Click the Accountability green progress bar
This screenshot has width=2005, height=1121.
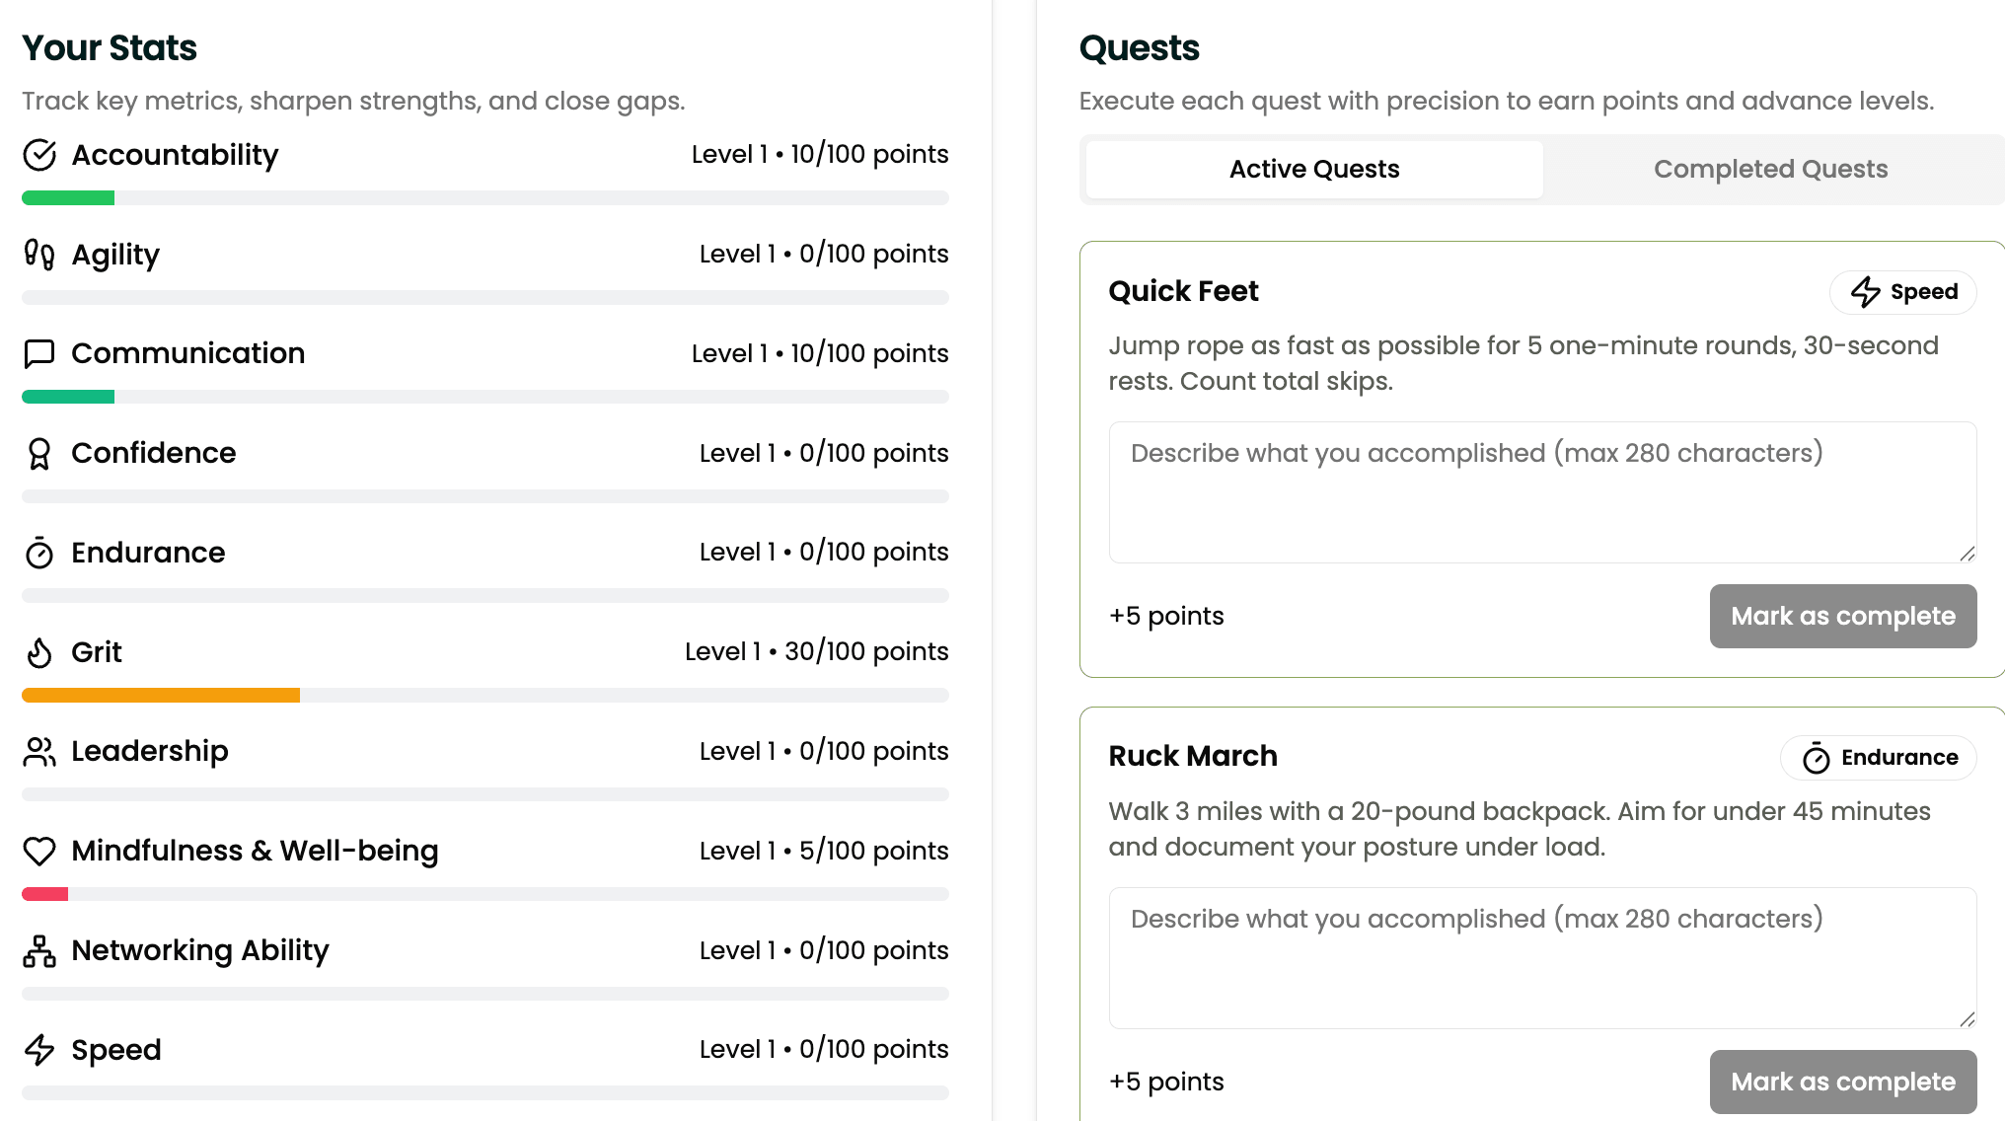tap(68, 198)
